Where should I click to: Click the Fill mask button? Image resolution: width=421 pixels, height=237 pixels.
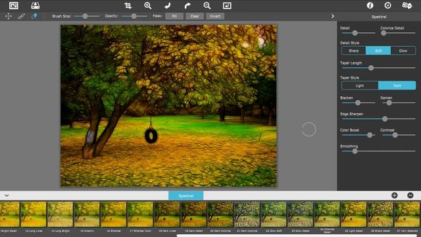pos(174,16)
